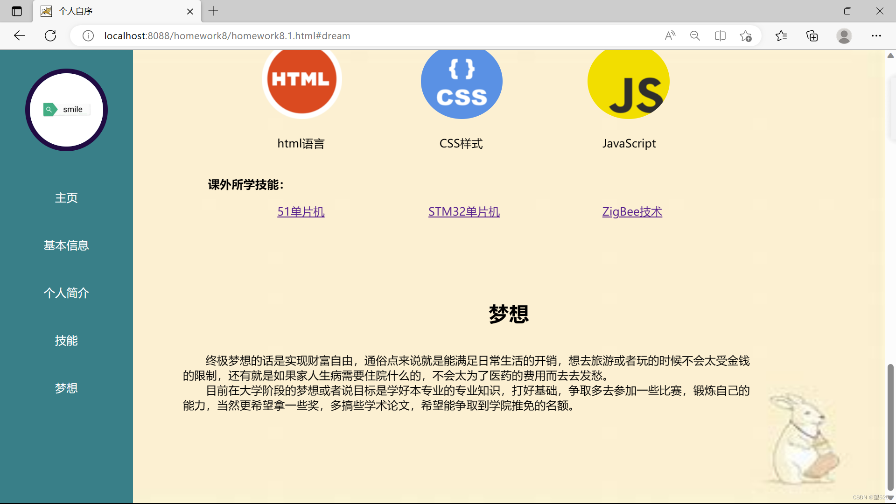The image size is (896, 504).
Task: Click the 梦想 section heading
Action: pos(509,314)
